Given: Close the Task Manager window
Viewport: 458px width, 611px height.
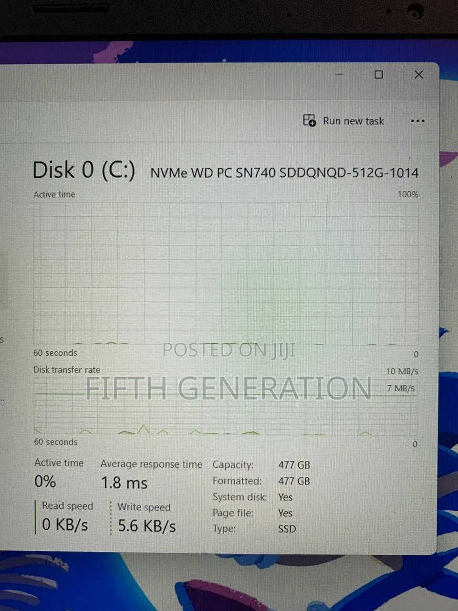Looking at the screenshot, I should click(x=419, y=74).
